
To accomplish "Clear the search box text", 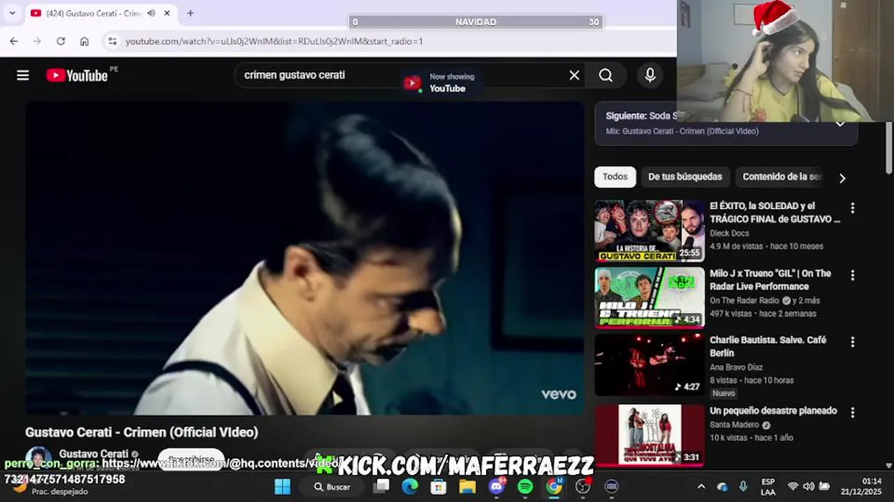I will [x=574, y=75].
